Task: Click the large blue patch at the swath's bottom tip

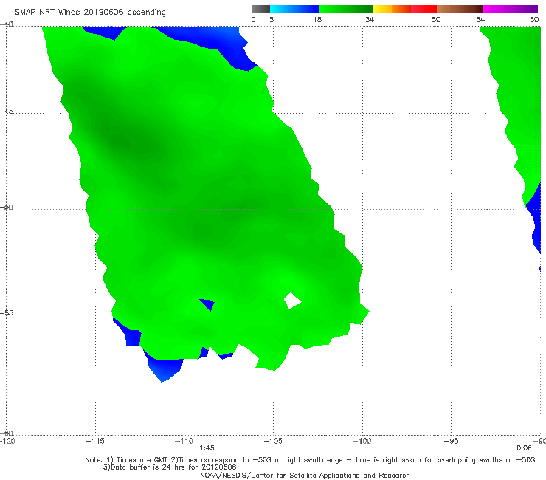Action: tap(164, 368)
